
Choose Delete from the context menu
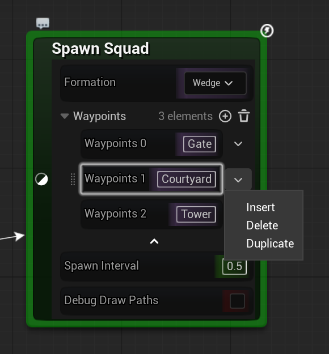pos(262,225)
